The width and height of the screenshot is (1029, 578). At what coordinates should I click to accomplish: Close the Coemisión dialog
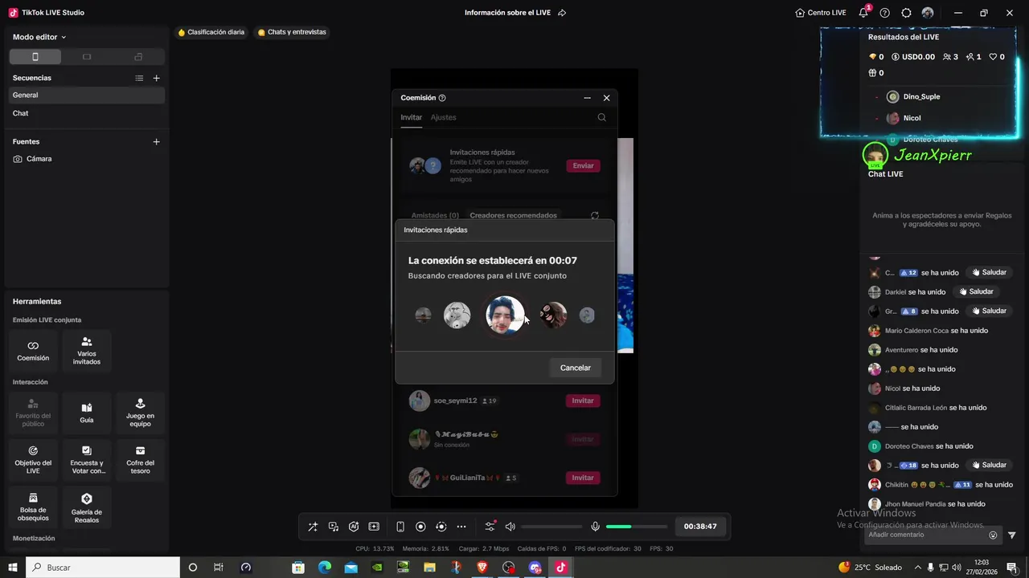(607, 98)
